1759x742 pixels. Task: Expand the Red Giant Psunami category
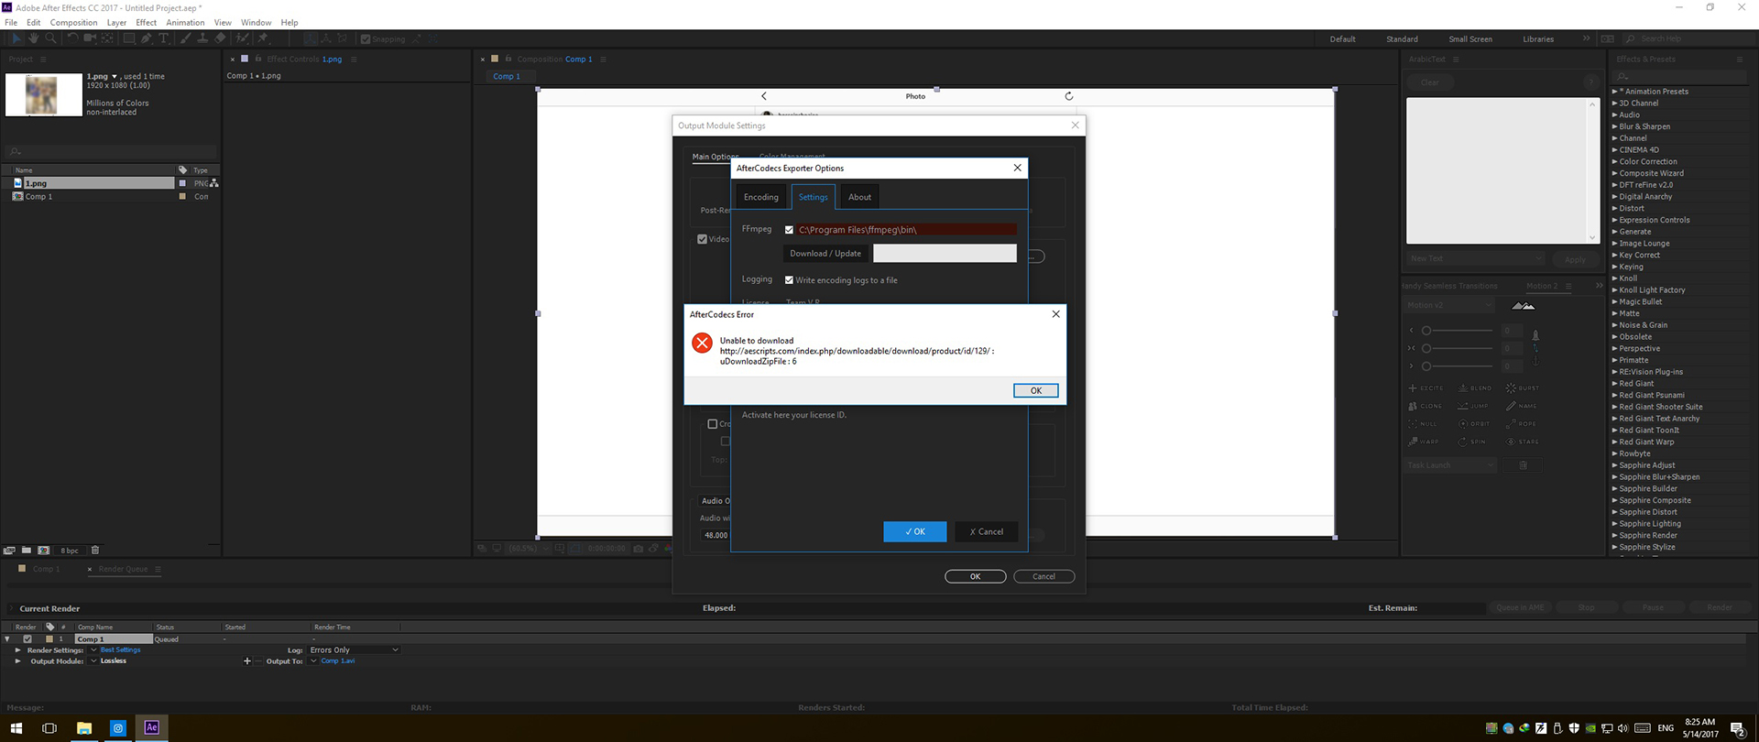coord(1614,395)
